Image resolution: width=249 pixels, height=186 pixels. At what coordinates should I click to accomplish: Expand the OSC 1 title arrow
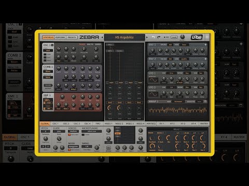52,45
